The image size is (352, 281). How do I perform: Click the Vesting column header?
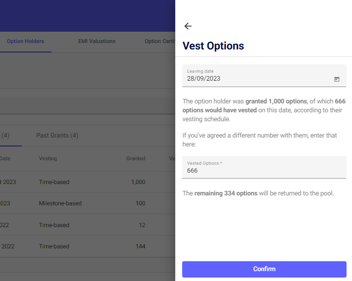48,158
